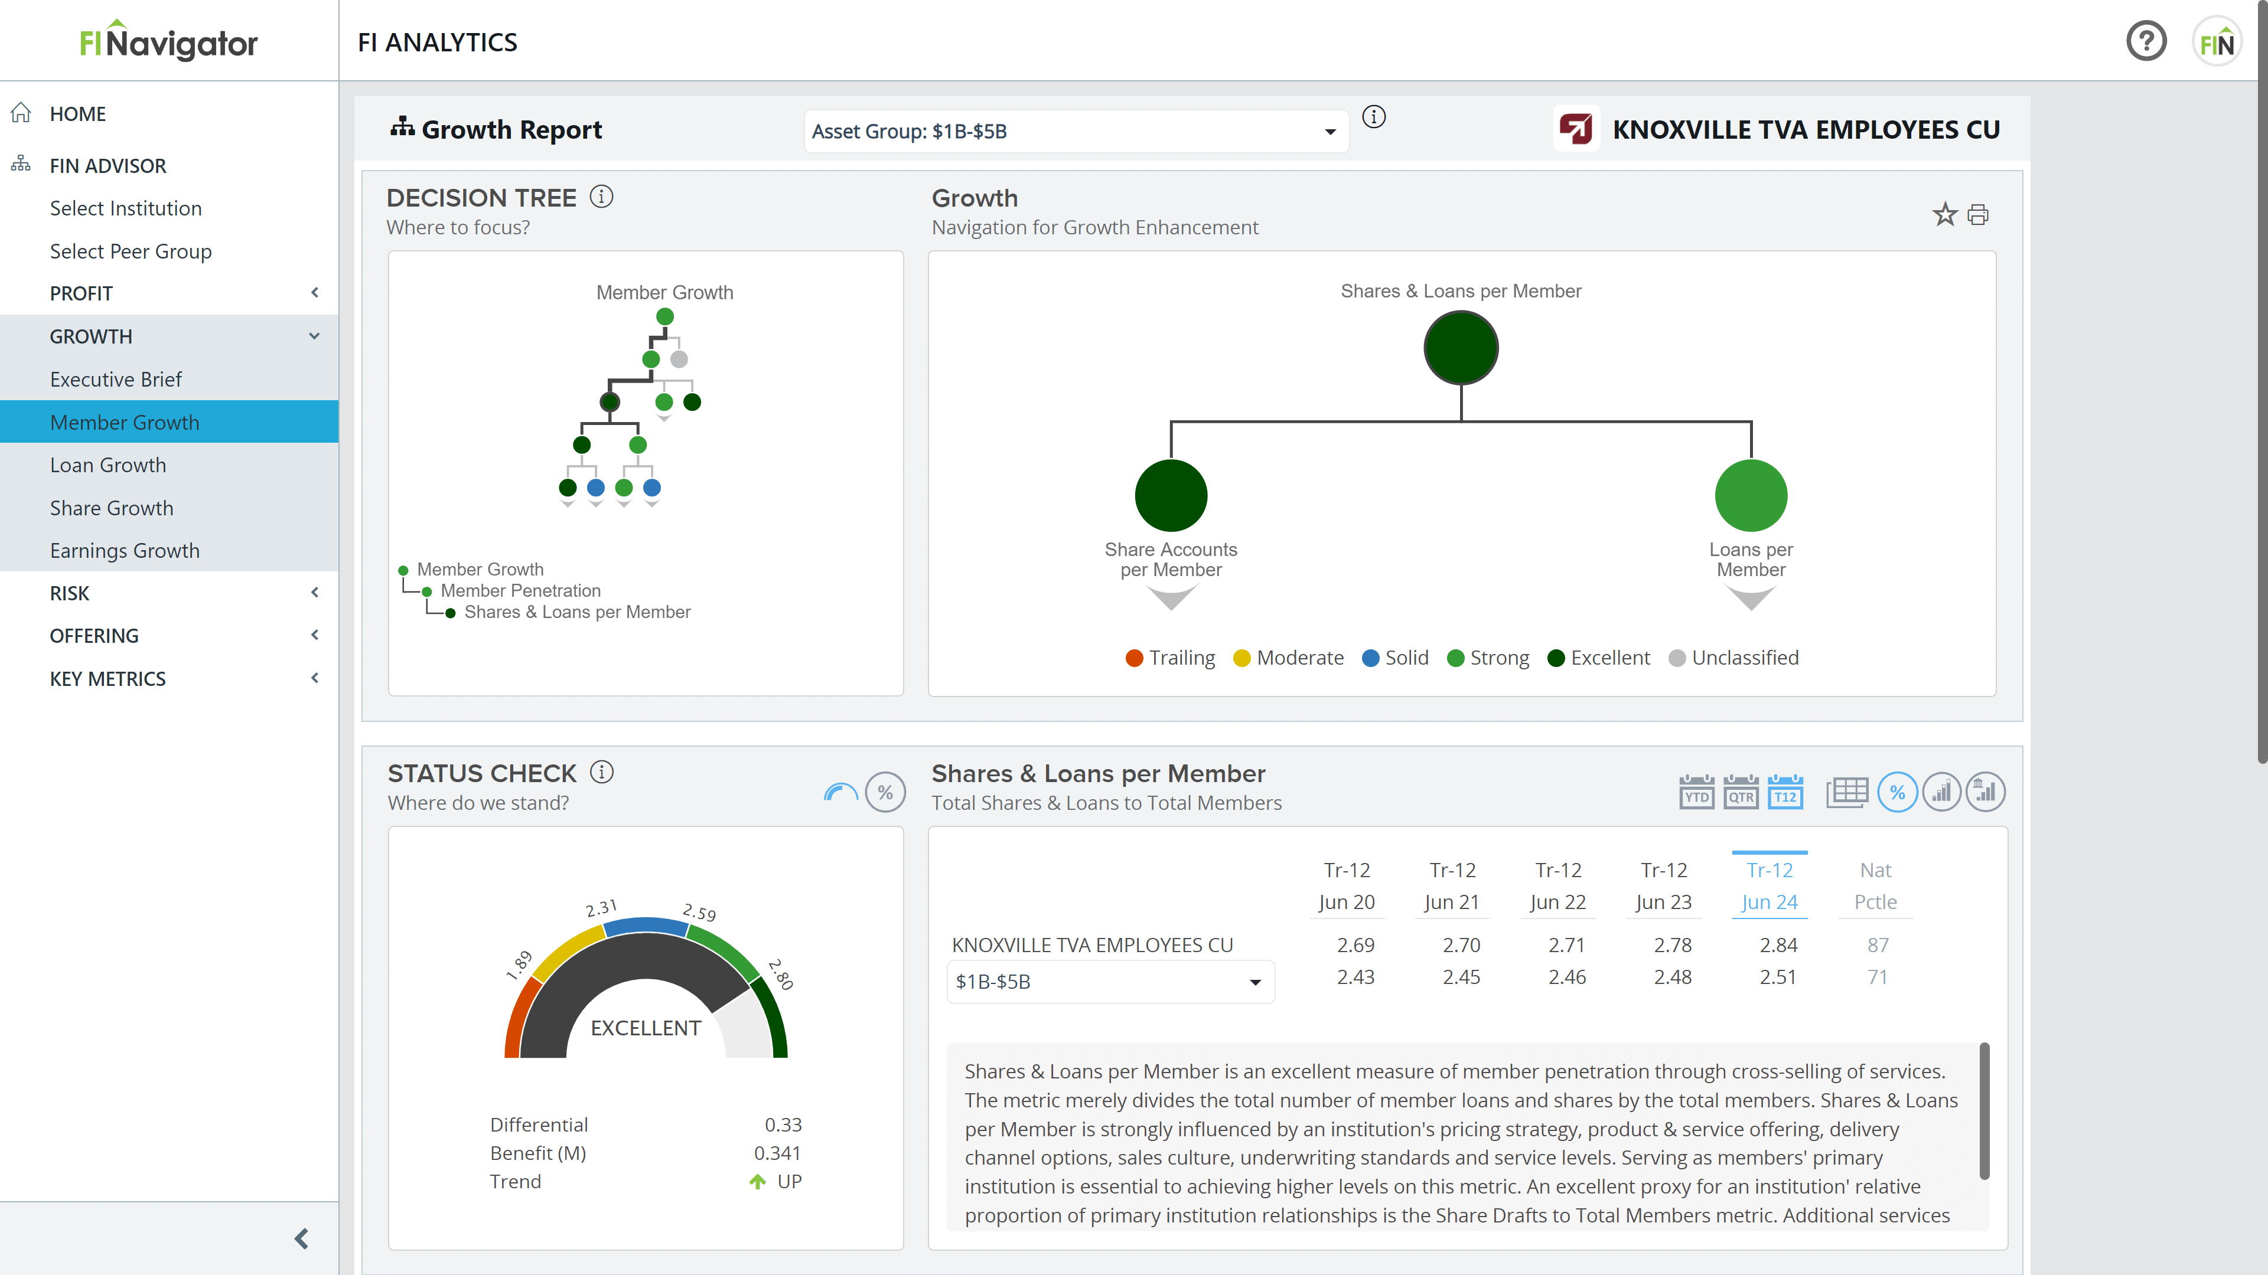Expand the OFFERING menu section
Screen dimensions: 2268x1275
click(x=169, y=635)
